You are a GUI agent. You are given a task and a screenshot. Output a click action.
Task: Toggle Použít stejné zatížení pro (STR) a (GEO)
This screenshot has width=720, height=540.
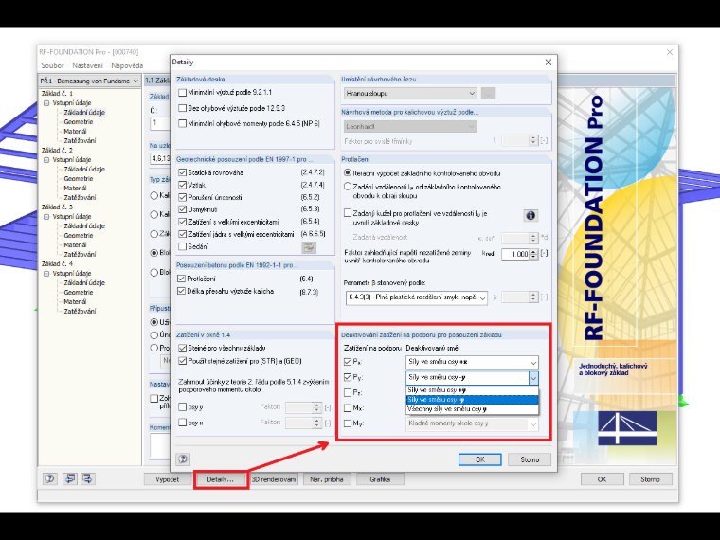tap(182, 361)
